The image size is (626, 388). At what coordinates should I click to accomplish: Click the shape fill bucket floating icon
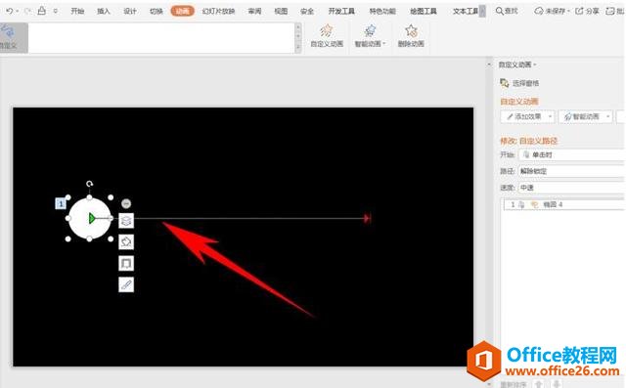[126, 241]
